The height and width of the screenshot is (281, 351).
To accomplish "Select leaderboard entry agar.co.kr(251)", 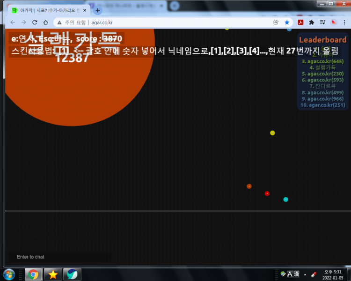I will point(322,105).
